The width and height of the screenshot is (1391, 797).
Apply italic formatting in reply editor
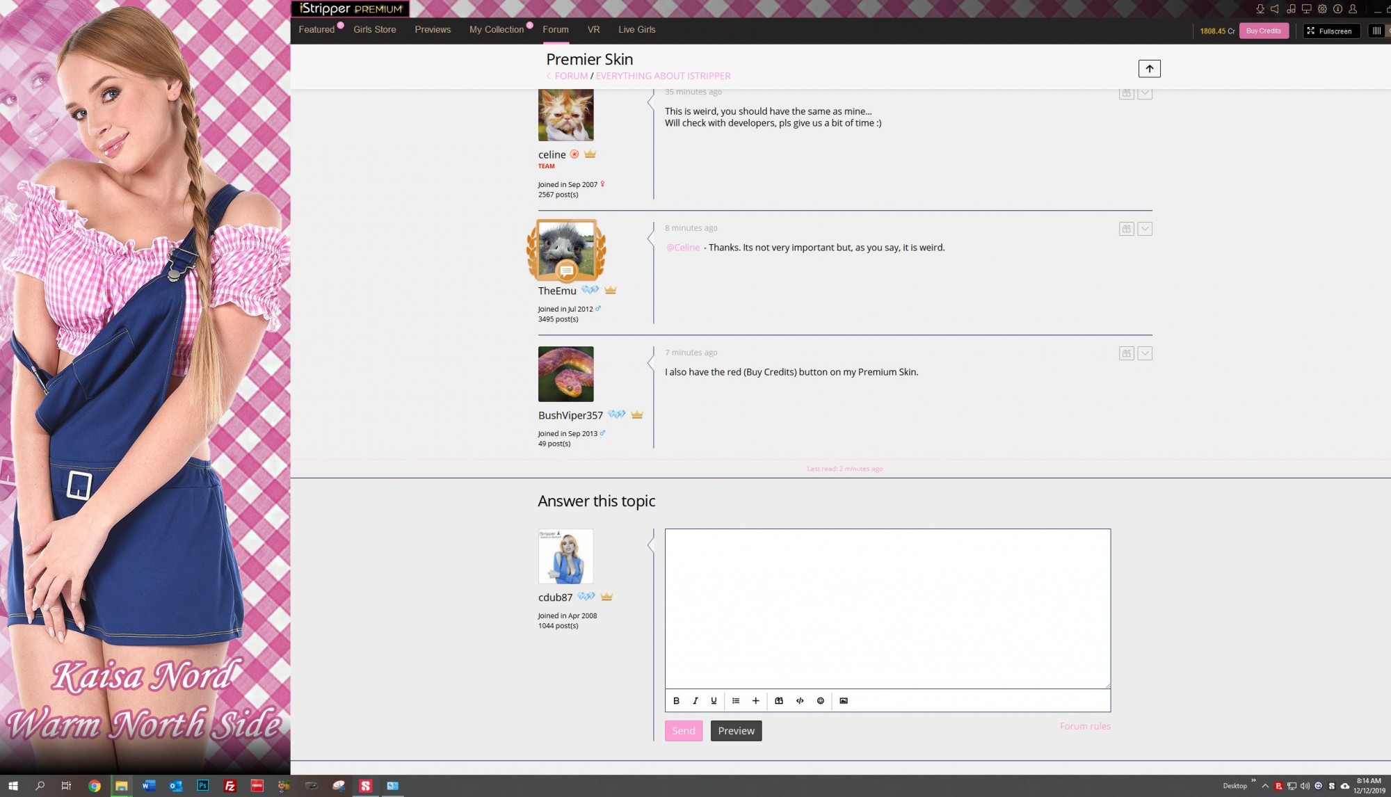pyautogui.click(x=695, y=700)
